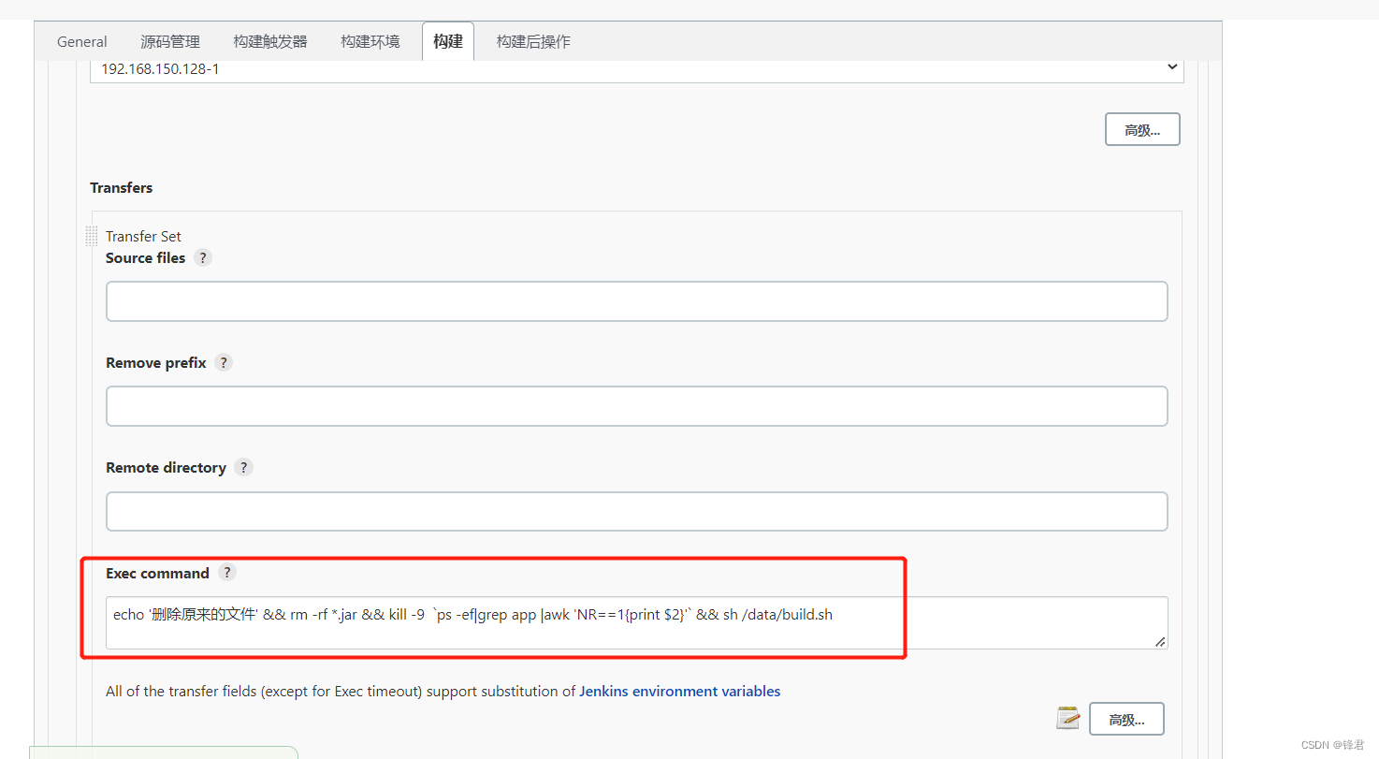The image size is (1379, 759).
Task: Click help icon beside Remote directory
Action: [x=243, y=467]
